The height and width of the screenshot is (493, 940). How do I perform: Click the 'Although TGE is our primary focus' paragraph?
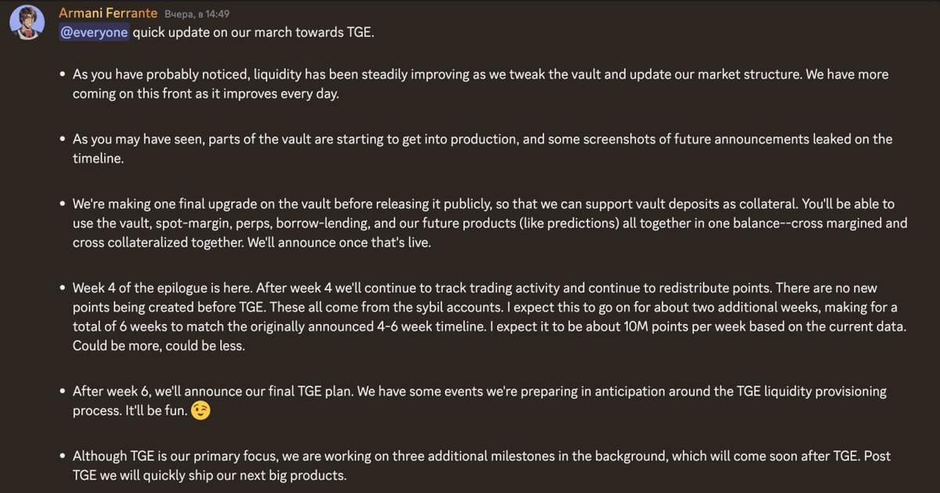481,466
